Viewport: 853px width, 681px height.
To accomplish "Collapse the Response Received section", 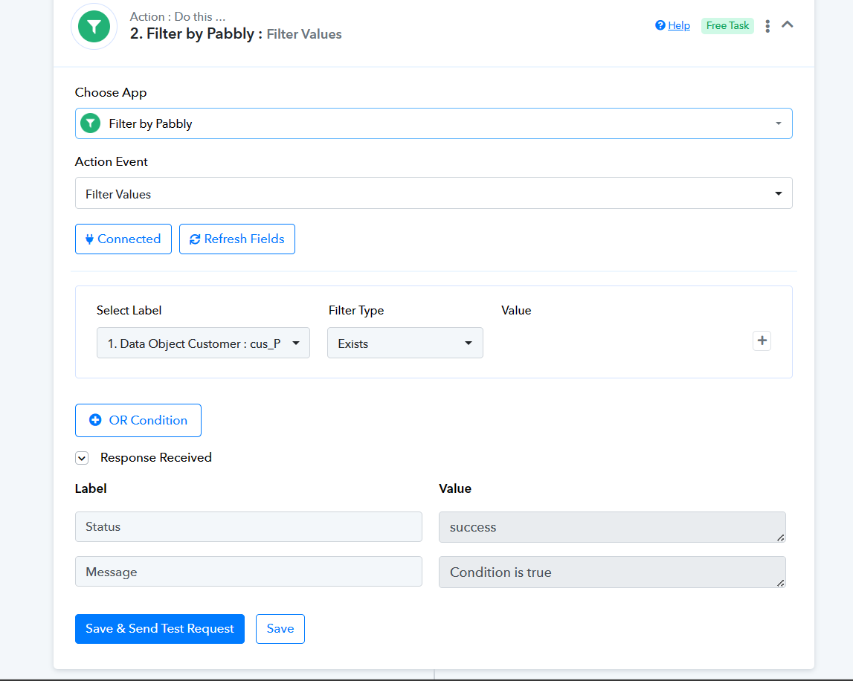I will (82, 458).
